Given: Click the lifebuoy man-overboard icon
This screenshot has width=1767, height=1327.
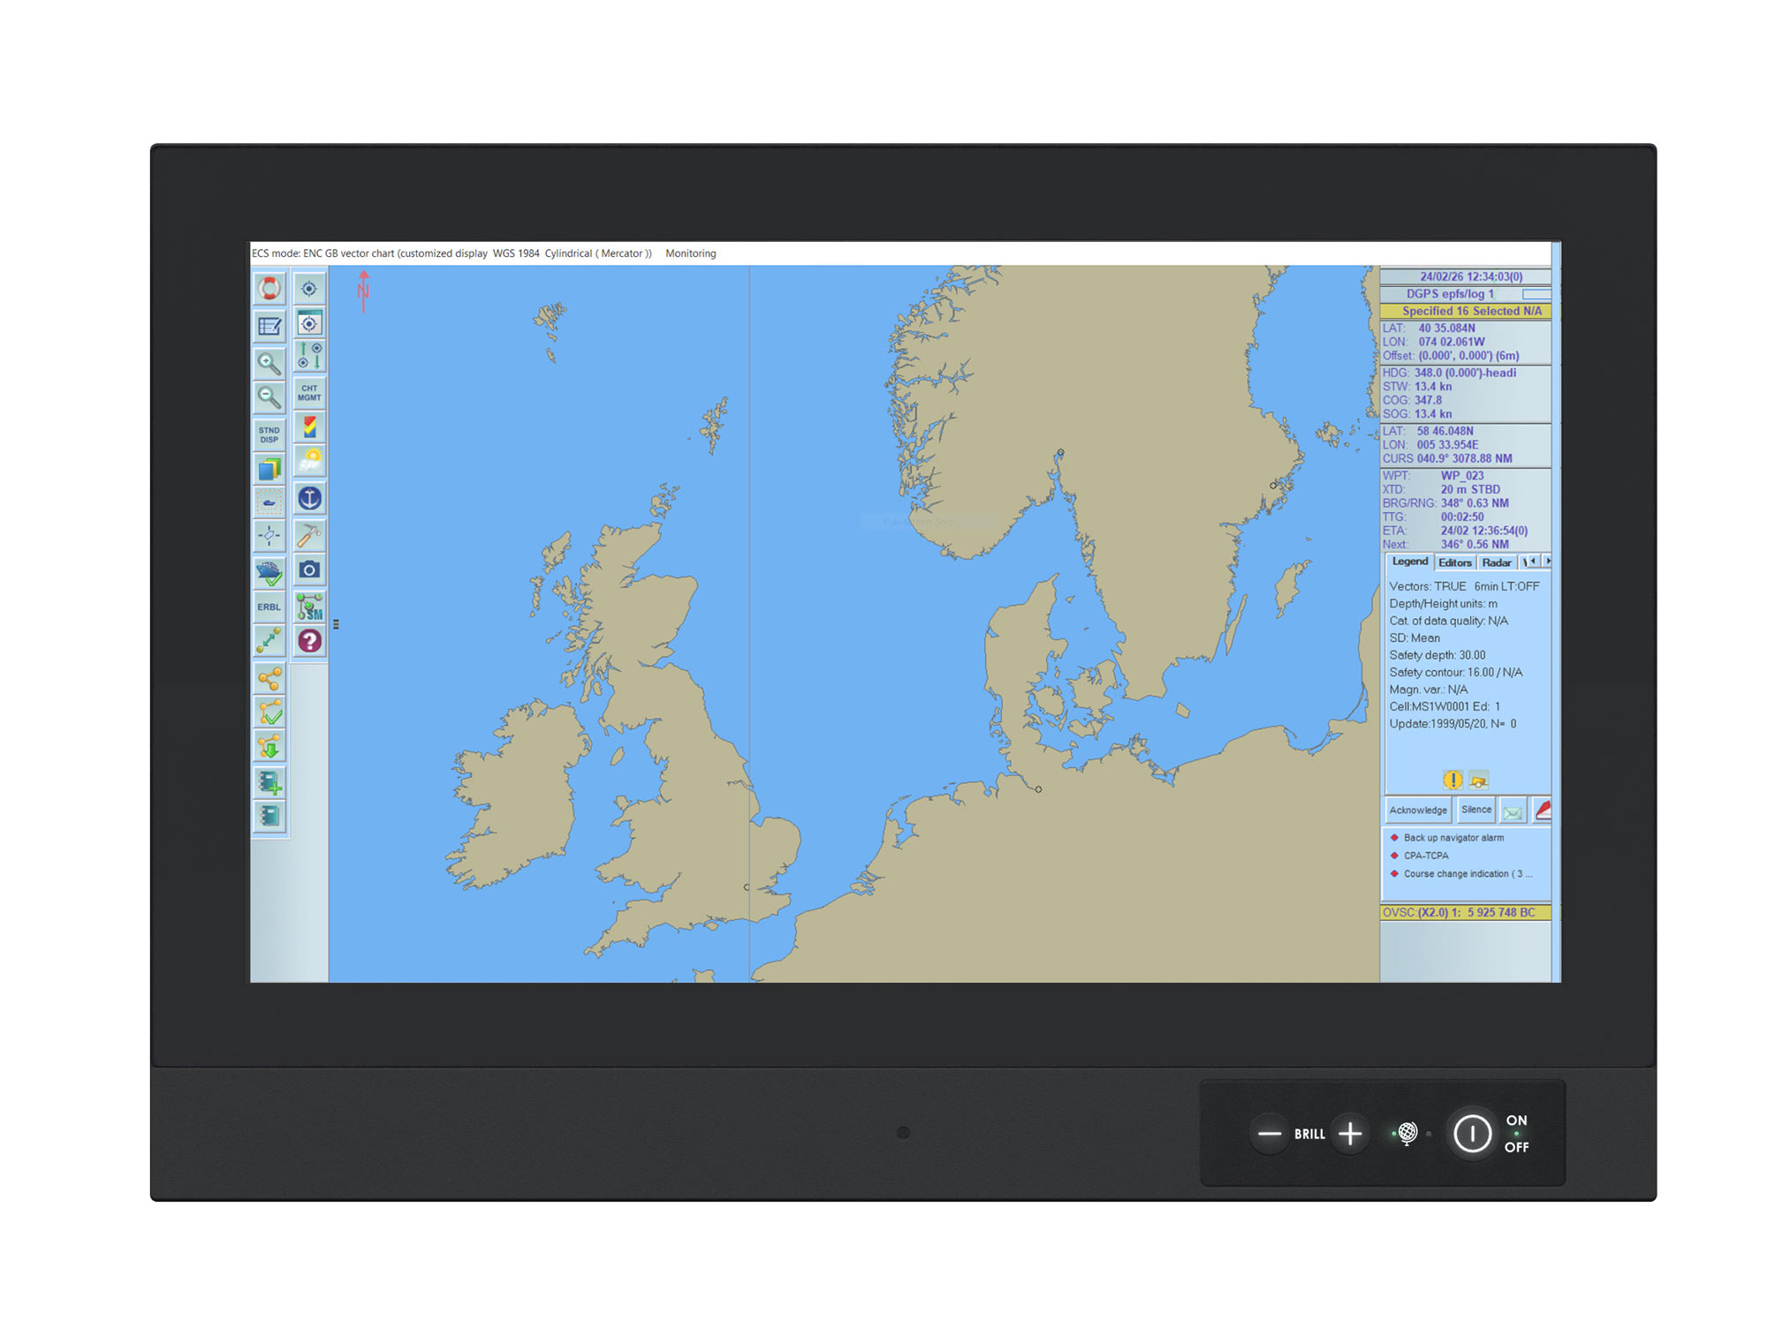Looking at the screenshot, I should pyautogui.click(x=269, y=289).
